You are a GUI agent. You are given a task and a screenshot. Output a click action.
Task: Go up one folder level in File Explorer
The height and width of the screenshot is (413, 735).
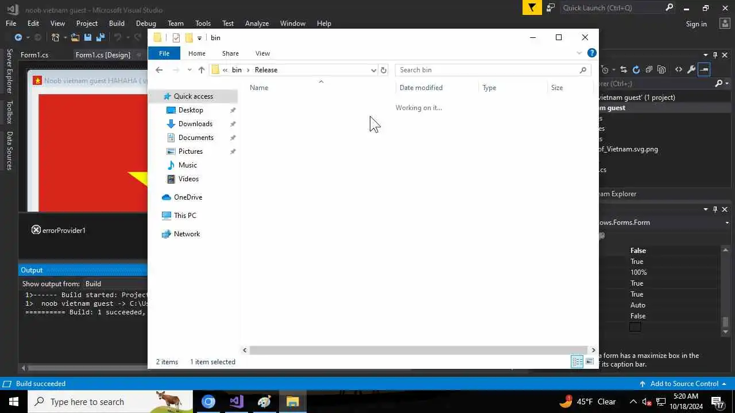click(202, 70)
